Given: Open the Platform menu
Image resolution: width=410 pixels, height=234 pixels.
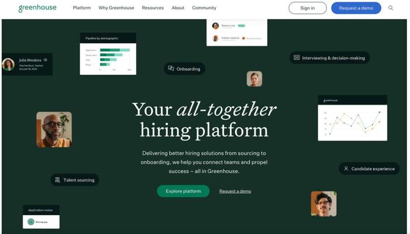Looking at the screenshot, I should point(81,8).
